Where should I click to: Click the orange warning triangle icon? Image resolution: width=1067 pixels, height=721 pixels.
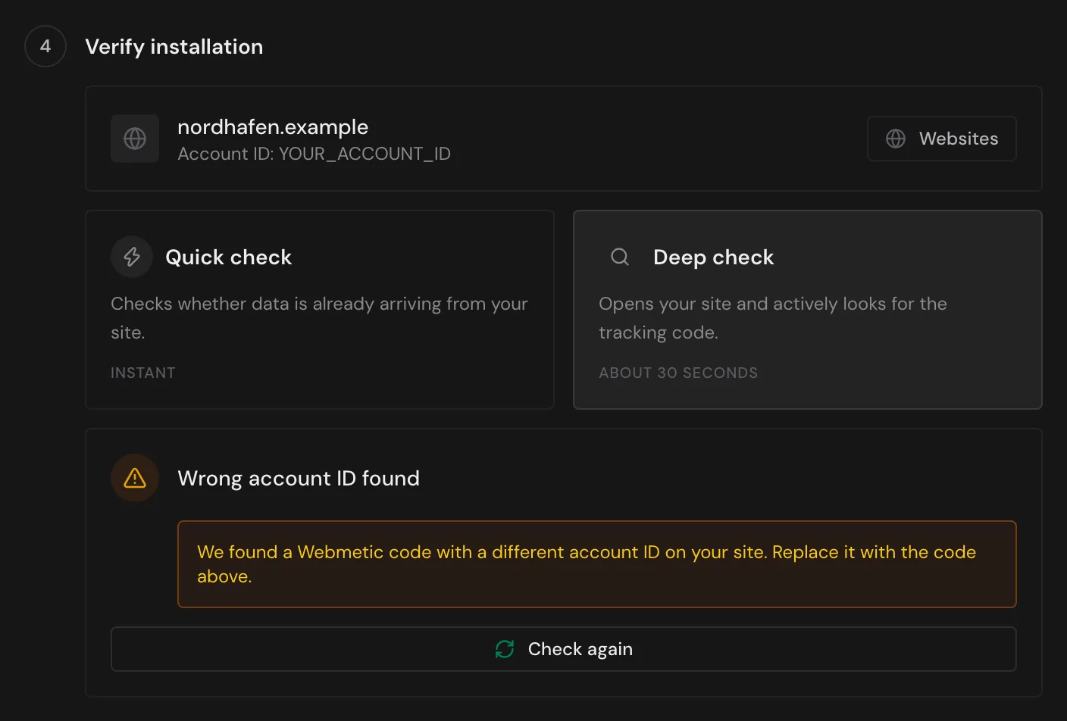coord(135,478)
